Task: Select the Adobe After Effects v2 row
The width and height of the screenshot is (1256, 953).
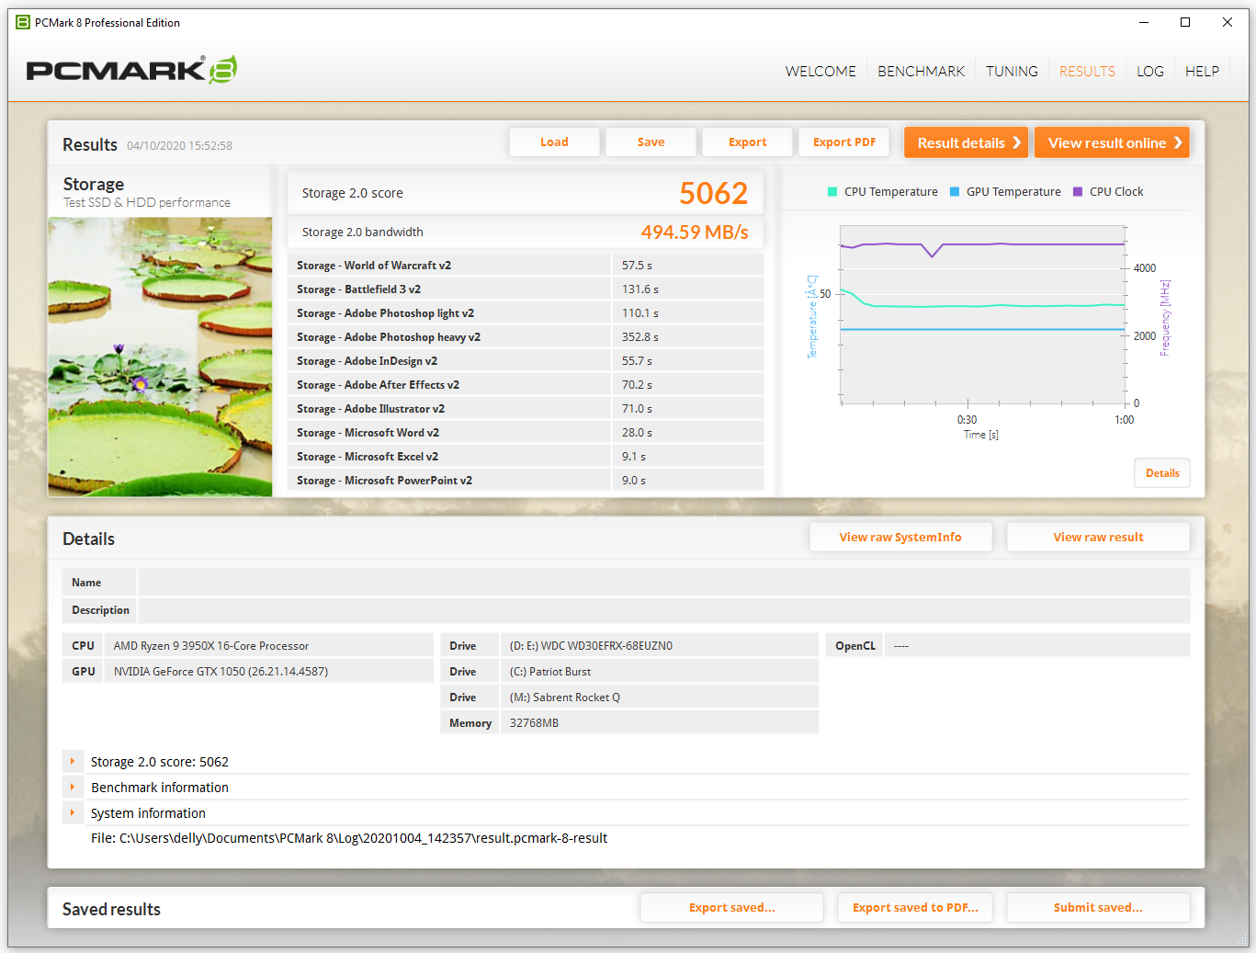Action: click(526, 384)
